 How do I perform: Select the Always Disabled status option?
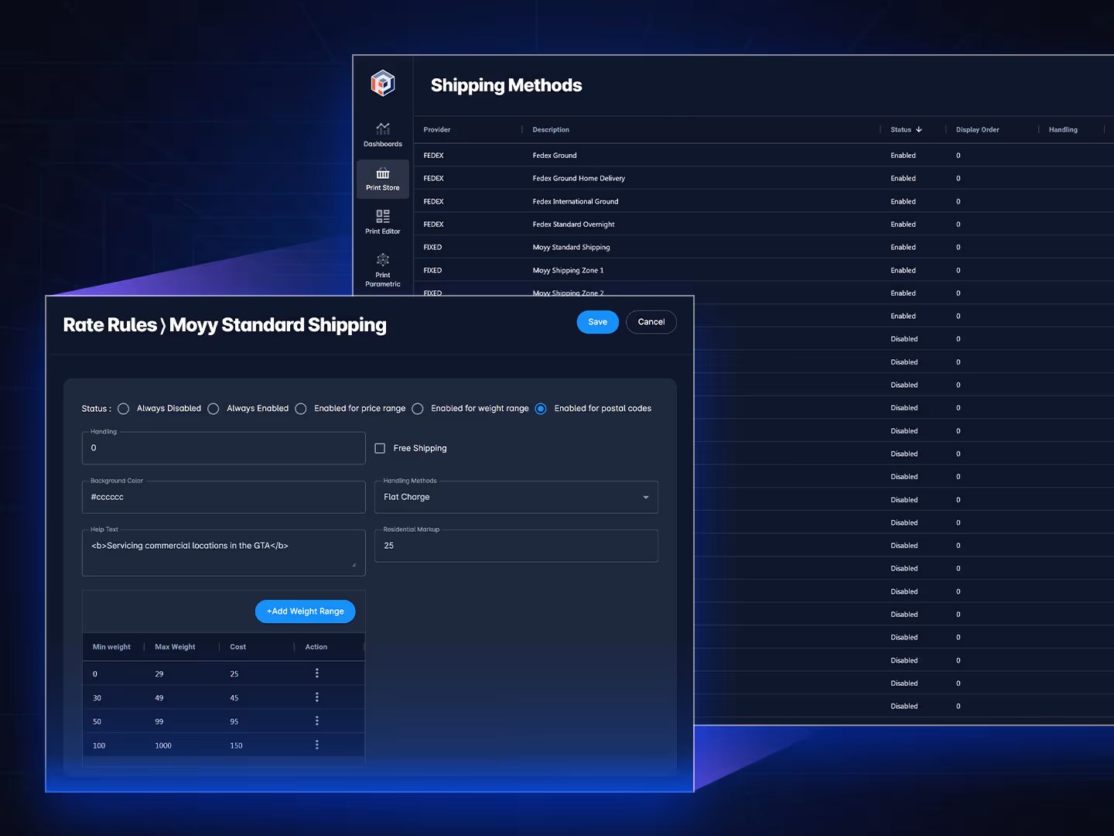coord(123,408)
